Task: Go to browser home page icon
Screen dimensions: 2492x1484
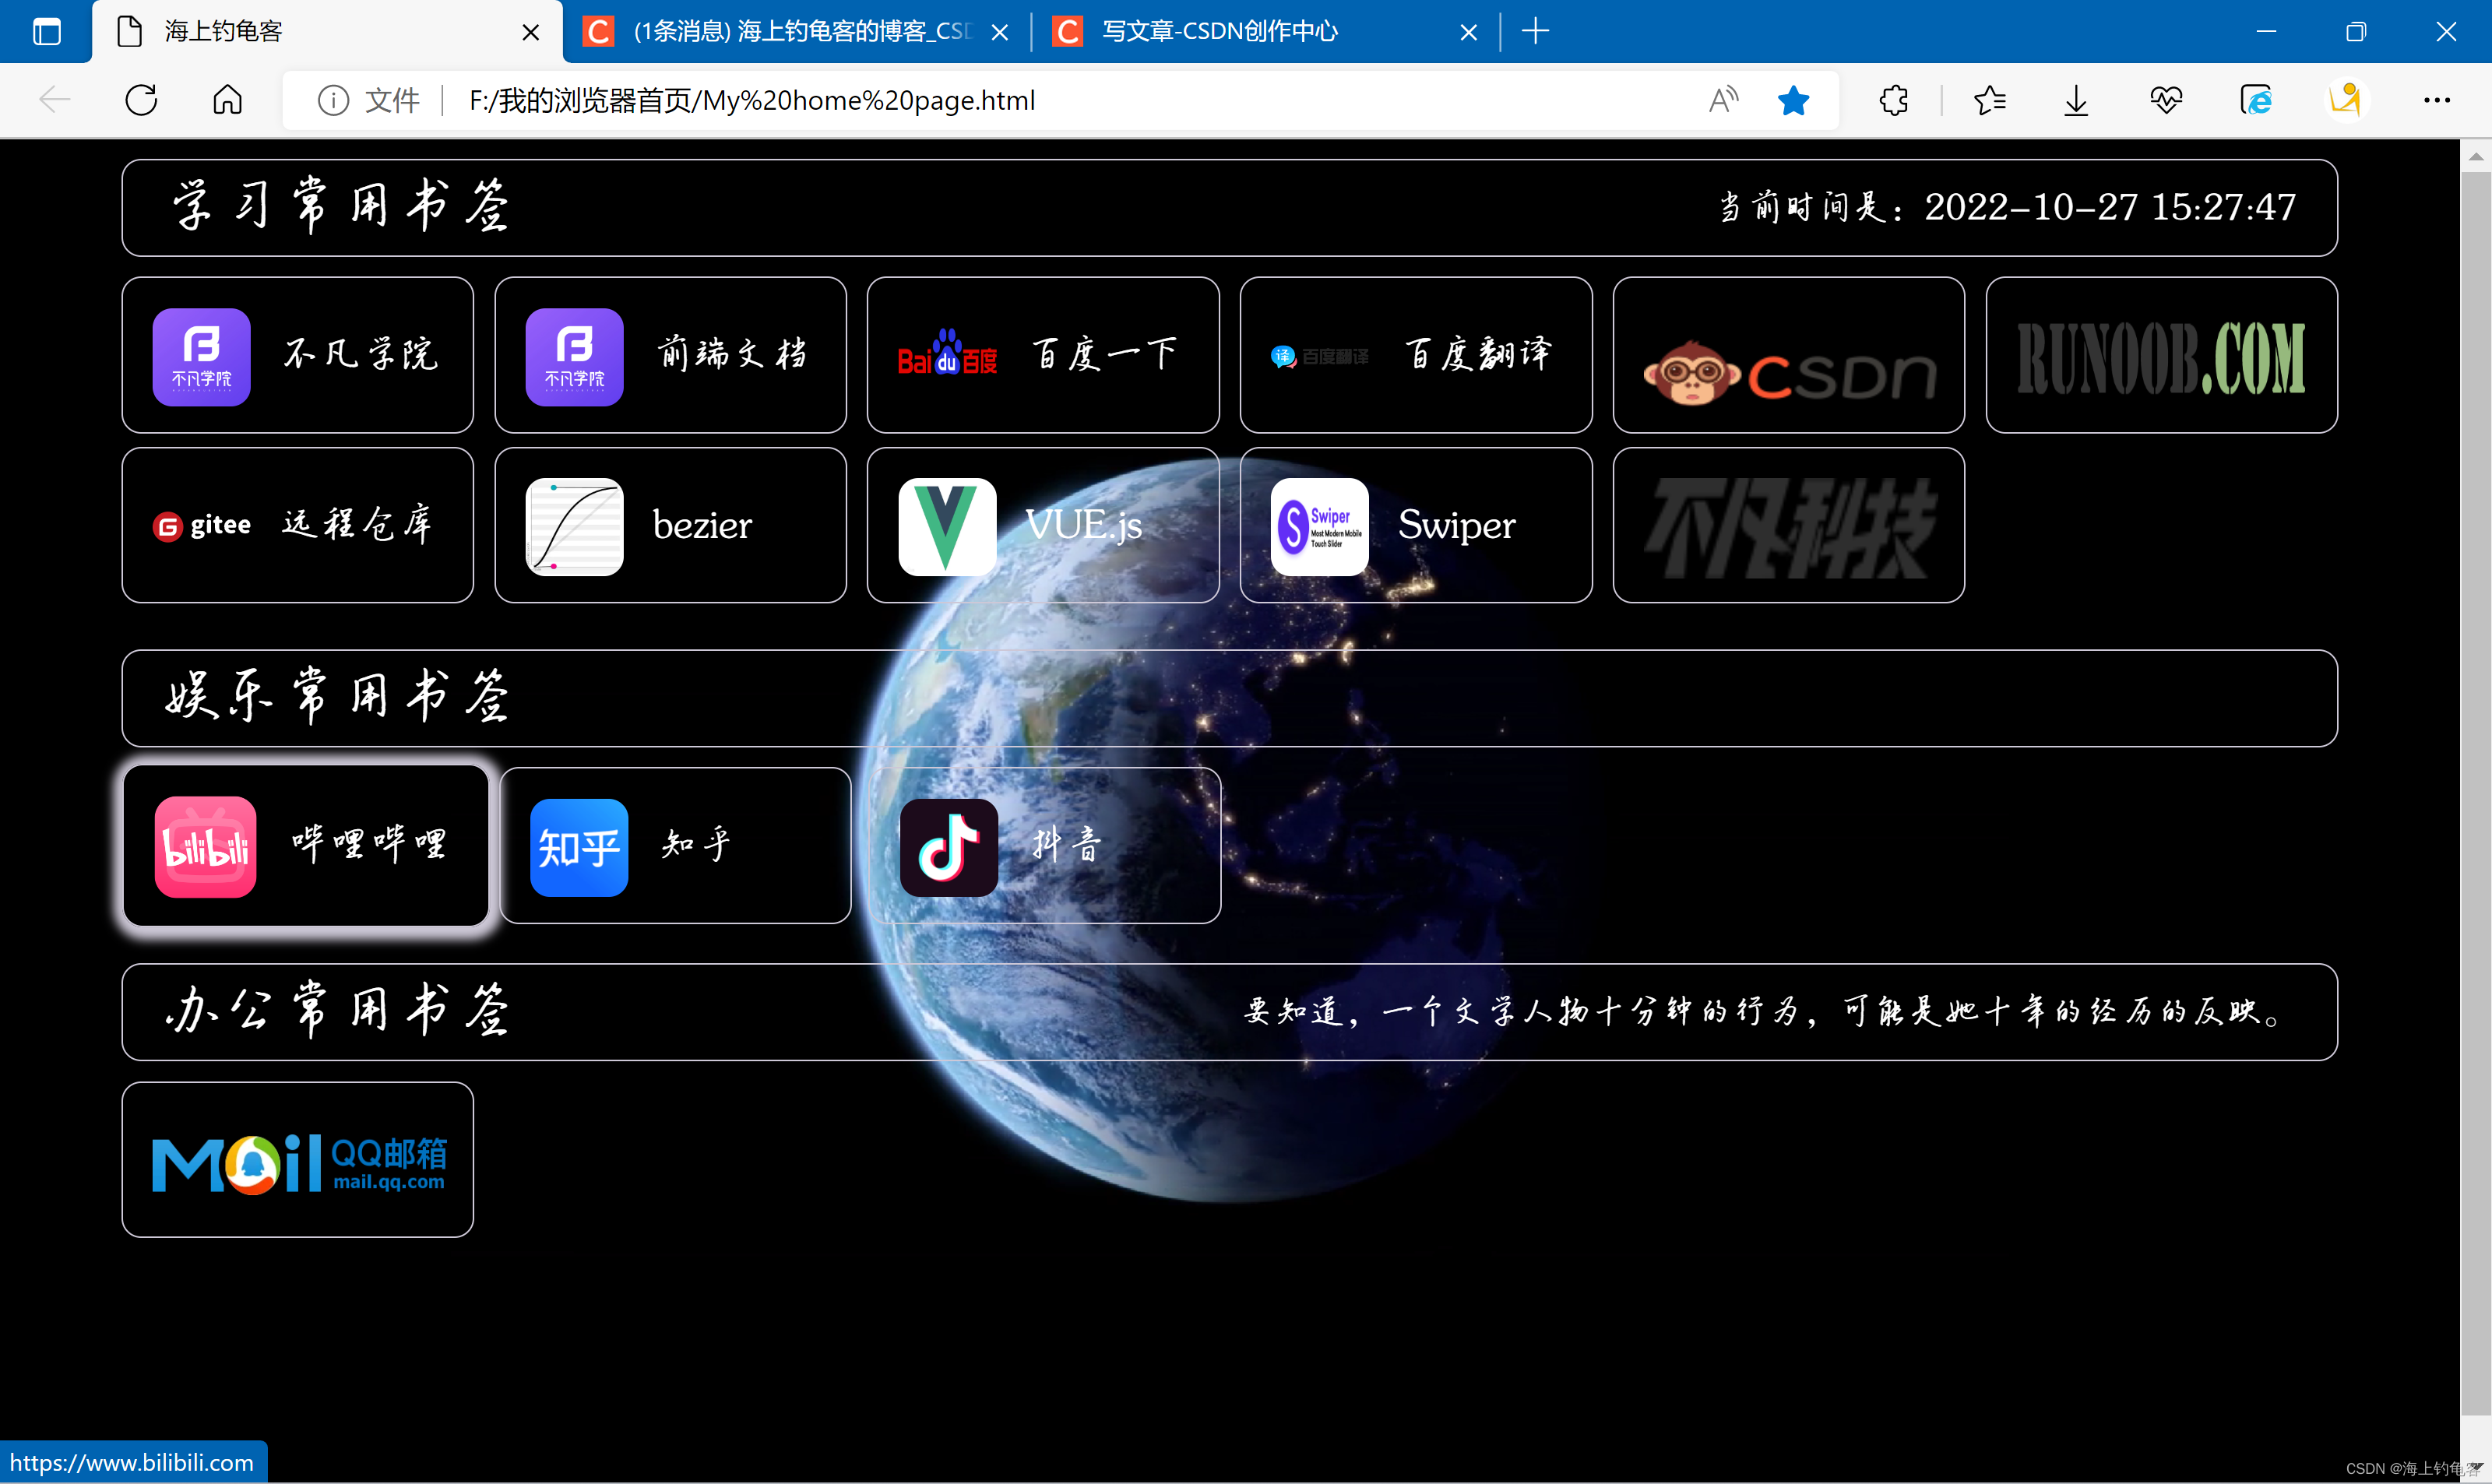Action: pos(228,100)
